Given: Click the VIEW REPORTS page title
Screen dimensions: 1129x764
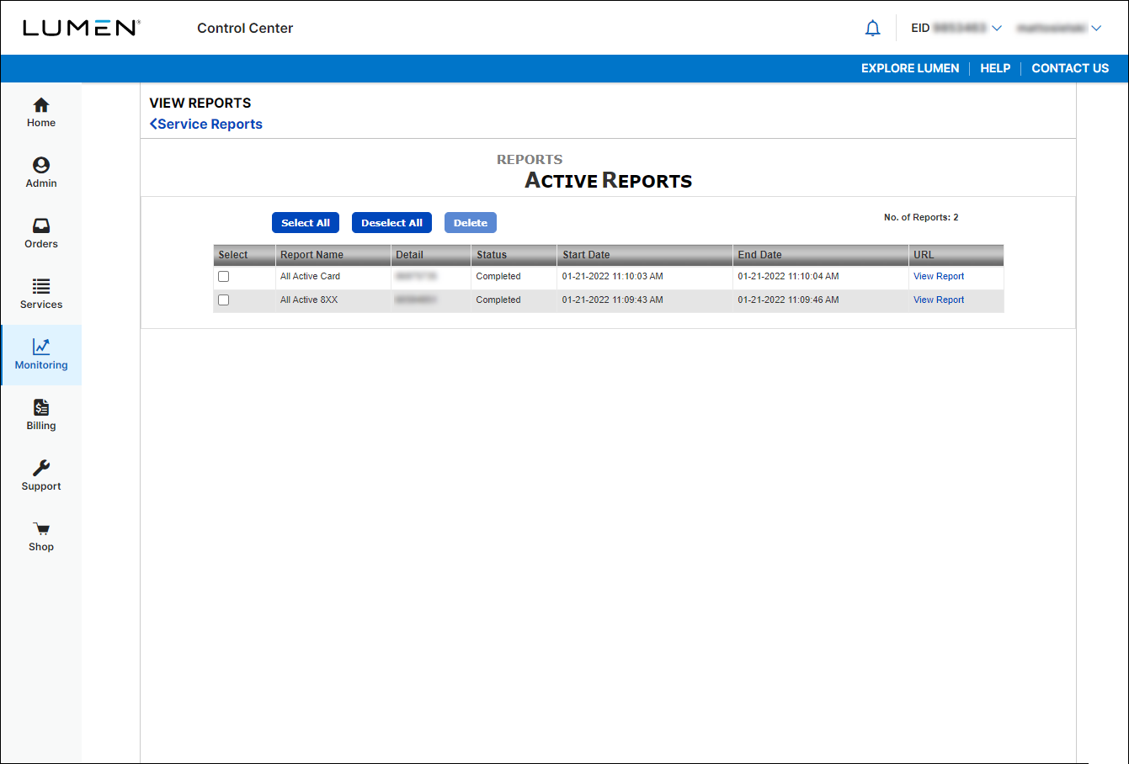Looking at the screenshot, I should [x=200, y=103].
